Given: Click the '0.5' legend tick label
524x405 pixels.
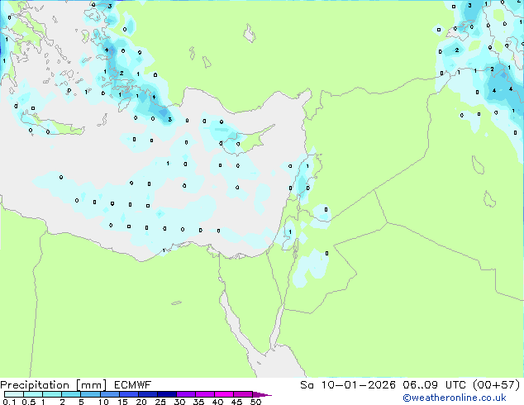Looking at the screenshot, I should point(29,402).
